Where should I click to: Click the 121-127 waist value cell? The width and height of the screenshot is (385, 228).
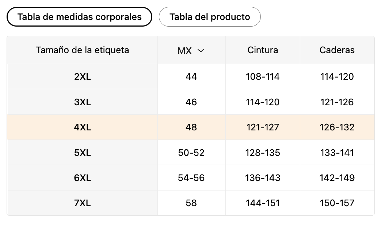click(263, 127)
